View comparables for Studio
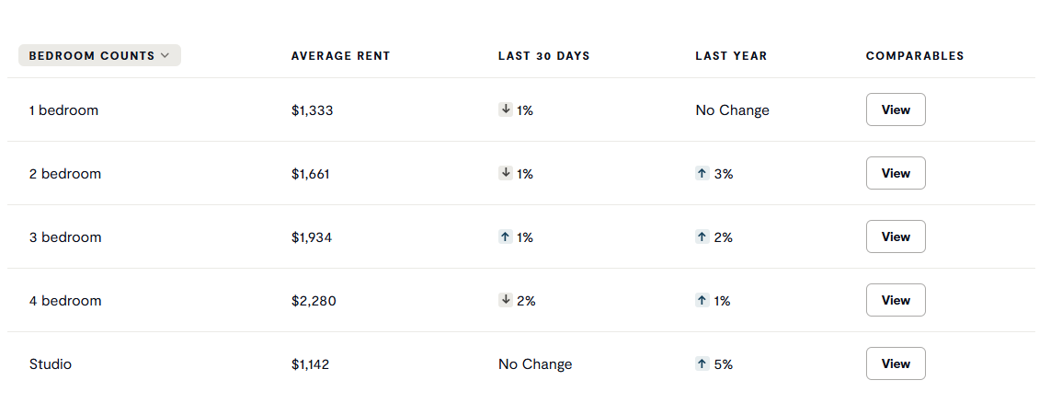 coord(895,363)
